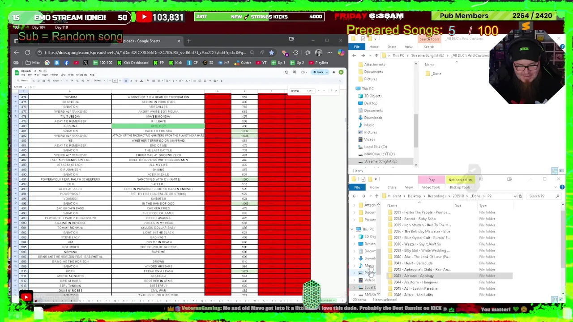Refresh the lower Explorer folder view
The width and height of the screenshot is (573, 322).
520,196
